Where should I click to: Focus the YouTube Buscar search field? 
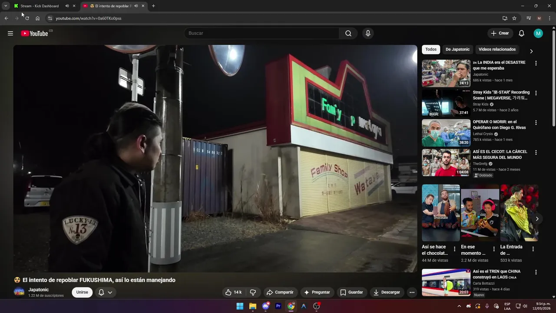[x=262, y=33]
